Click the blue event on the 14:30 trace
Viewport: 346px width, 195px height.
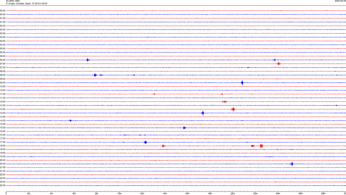click(70, 121)
